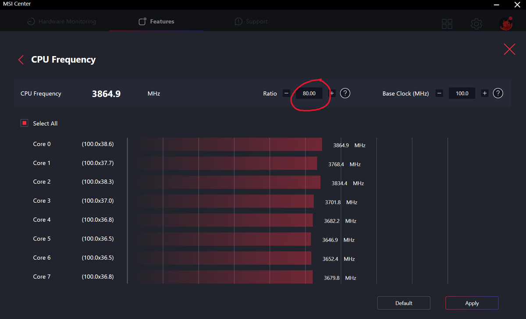This screenshot has height=319, width=526.
Task: Click the Core 0 frequency bar
Action: [x=224, y=144]
